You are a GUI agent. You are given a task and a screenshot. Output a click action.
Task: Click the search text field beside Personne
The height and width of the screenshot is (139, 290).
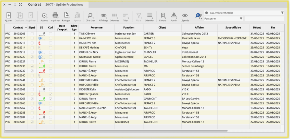point(264,19)
